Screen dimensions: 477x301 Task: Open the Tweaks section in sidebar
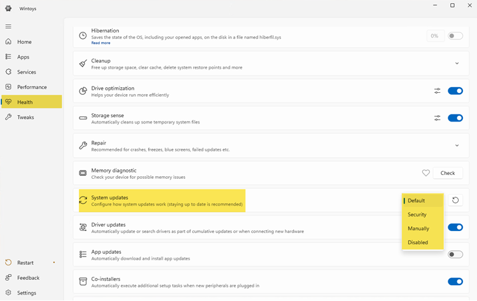[x=25, y=117]
